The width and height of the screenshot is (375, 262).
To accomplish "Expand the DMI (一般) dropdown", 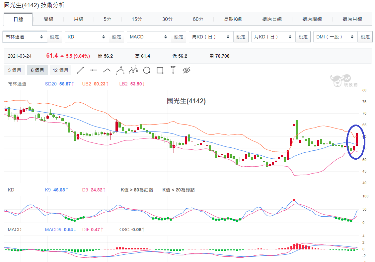I will click(335, 37).
